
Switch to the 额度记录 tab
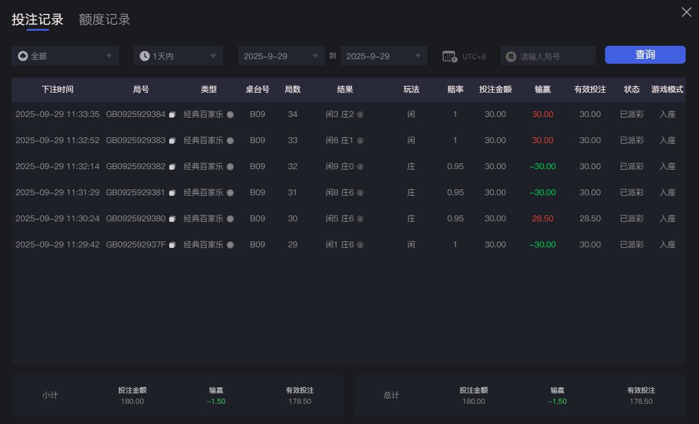click(x=103, y=19)
